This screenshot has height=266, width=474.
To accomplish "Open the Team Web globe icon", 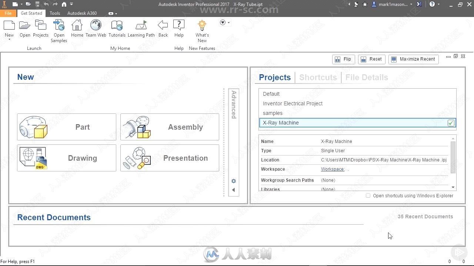I will 96,25.
